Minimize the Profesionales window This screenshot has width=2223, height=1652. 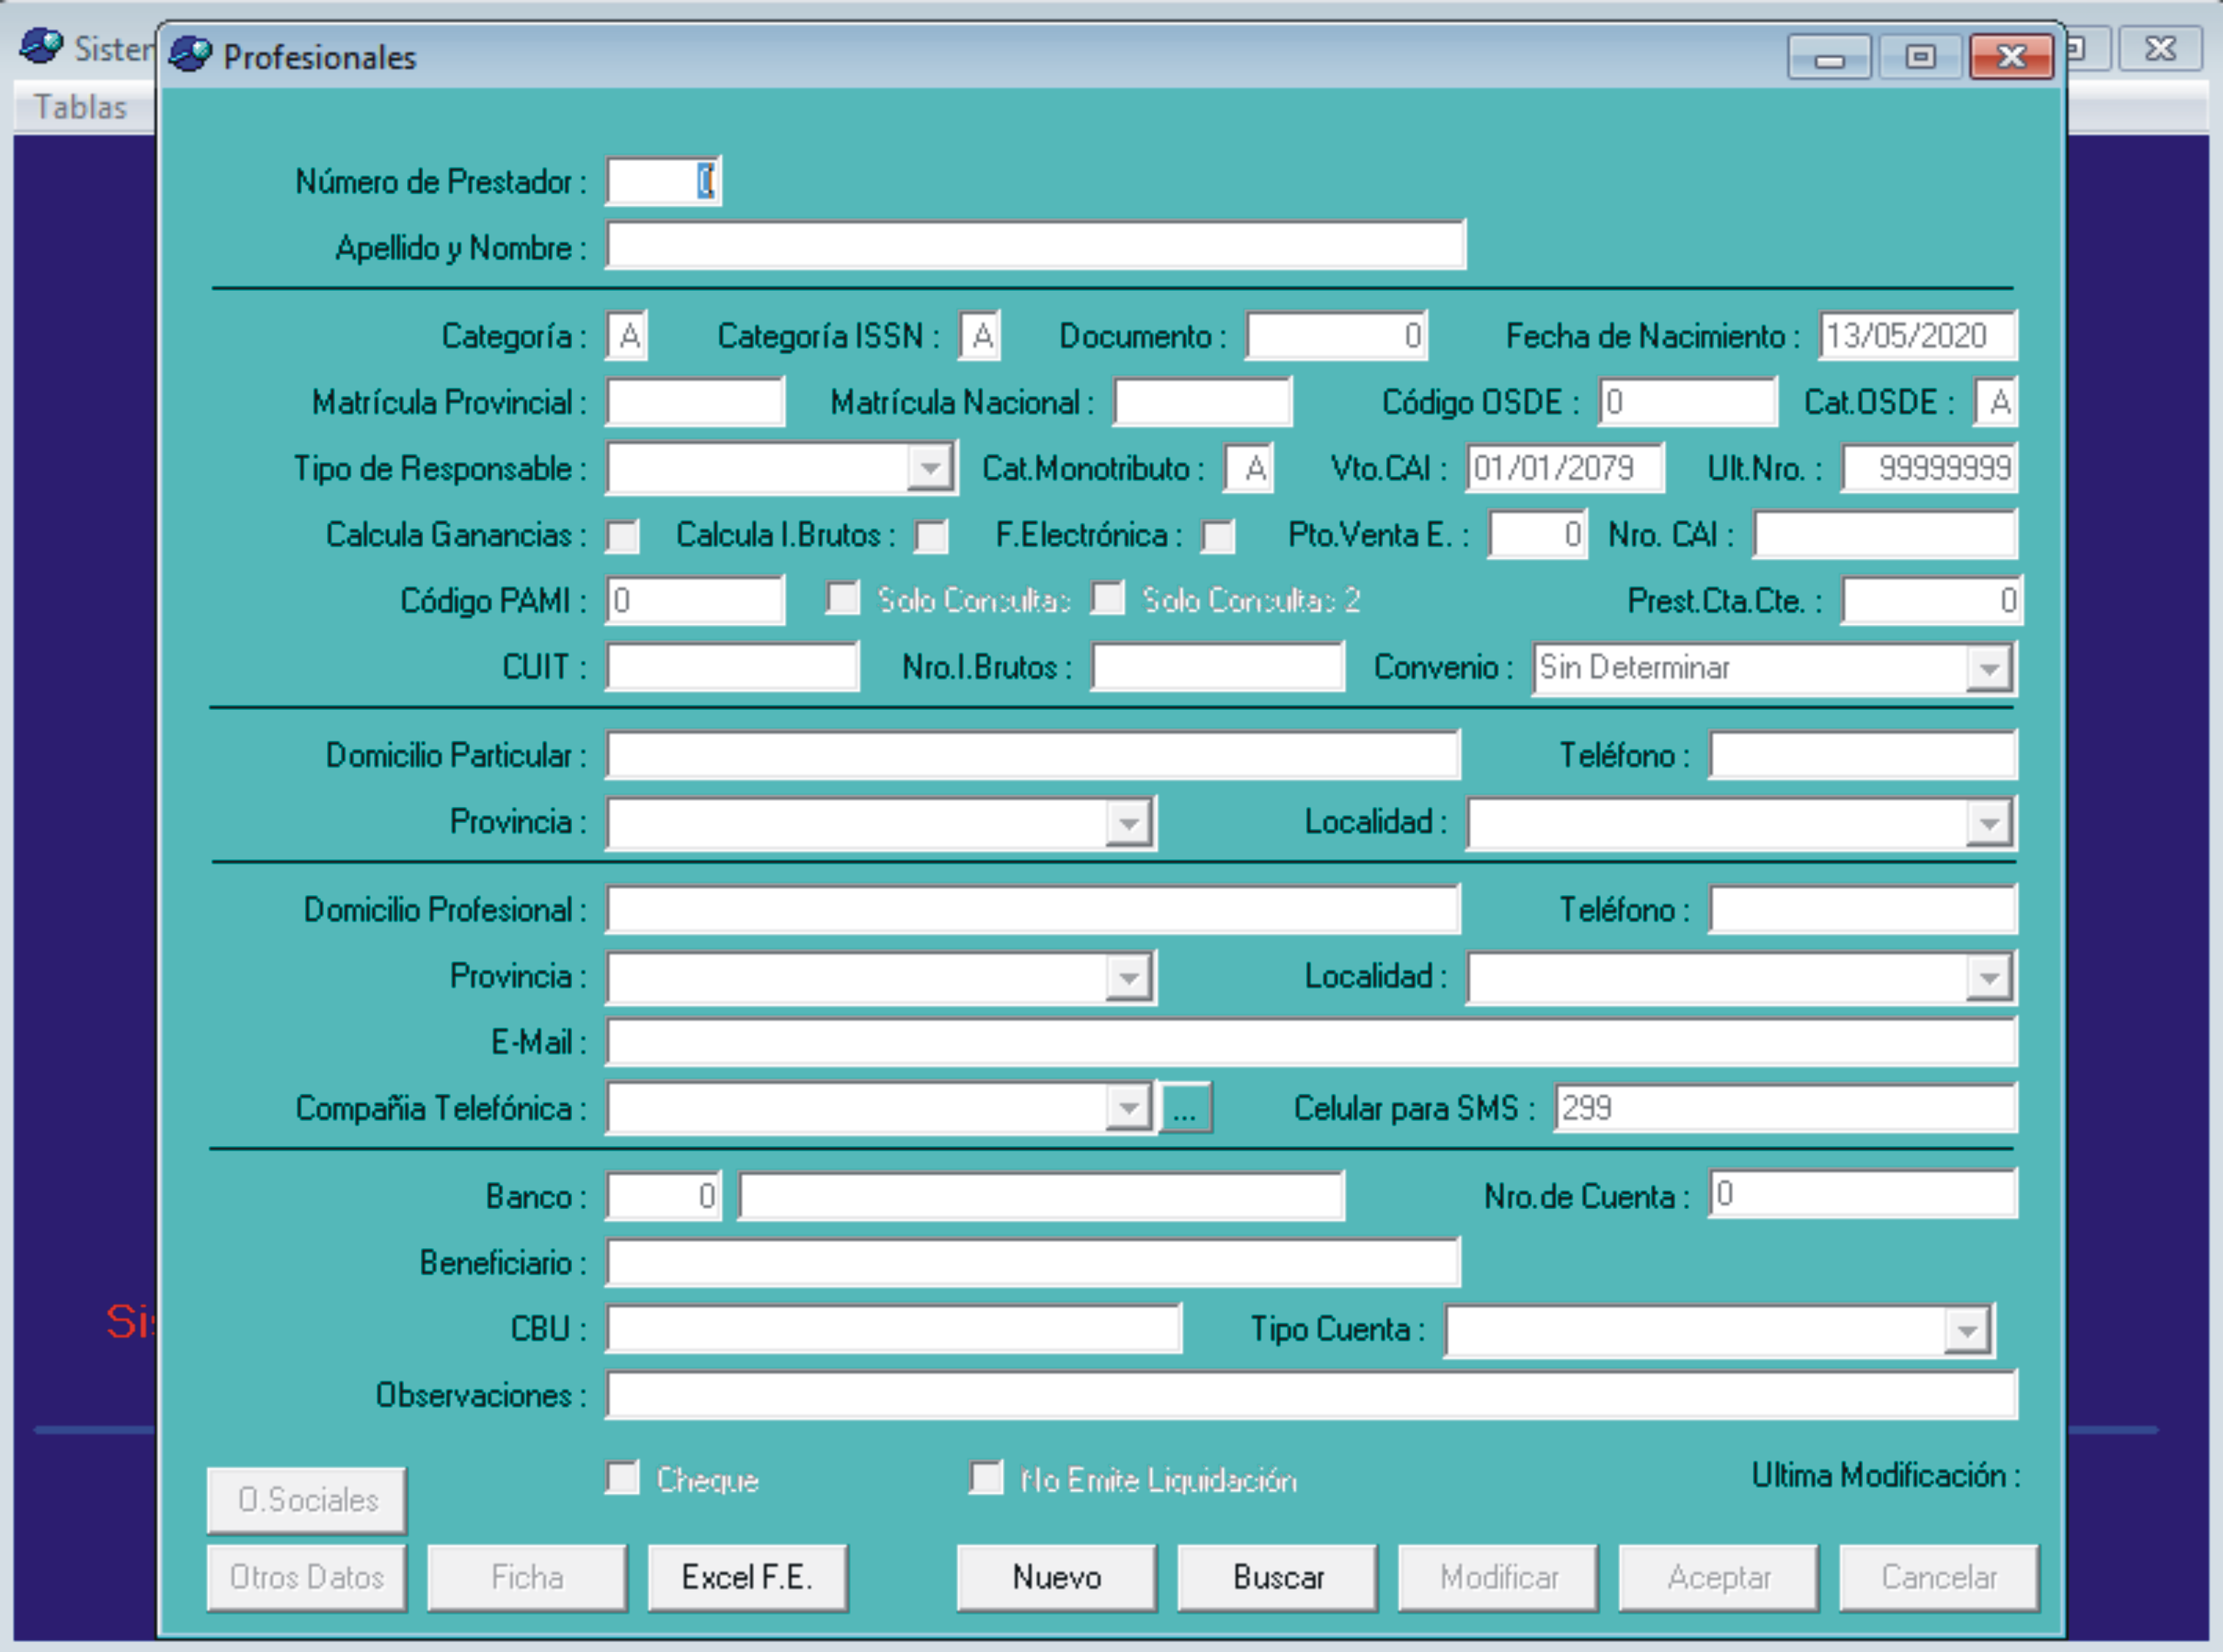coord(1829,56)
